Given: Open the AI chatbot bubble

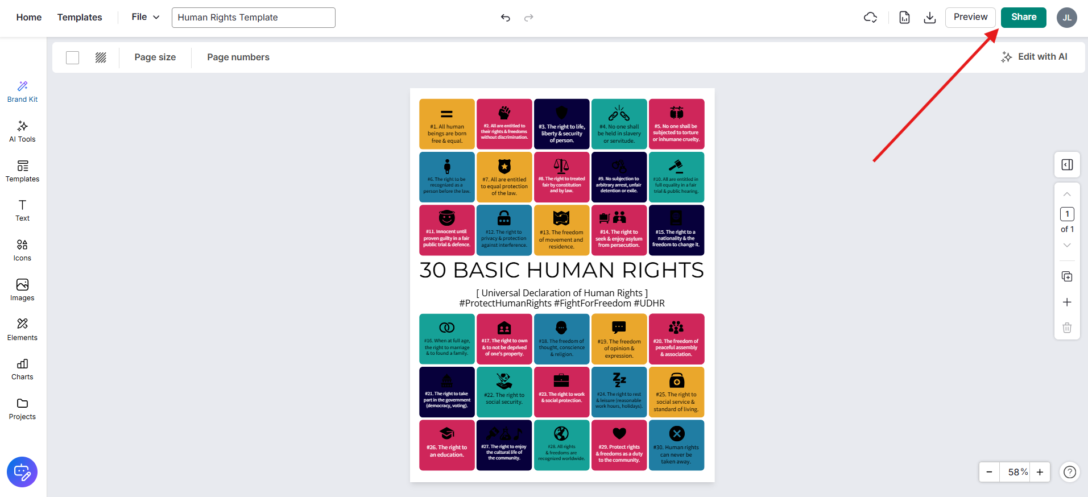Looking at the screenshot, I should pos(22,472).
